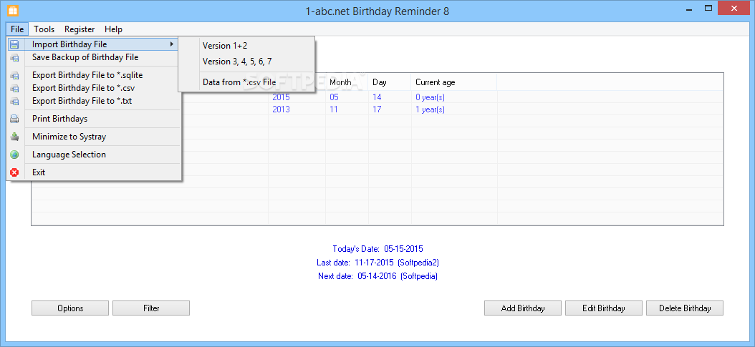The width and height of the screenshot is (755, 347).
Task: Open the Tools menu
Action: click(x=44, y=29)
